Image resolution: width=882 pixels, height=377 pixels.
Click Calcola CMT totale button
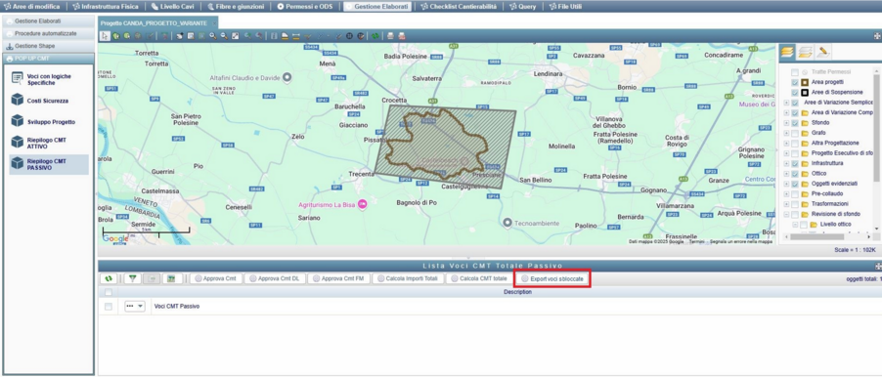point(479,278)
